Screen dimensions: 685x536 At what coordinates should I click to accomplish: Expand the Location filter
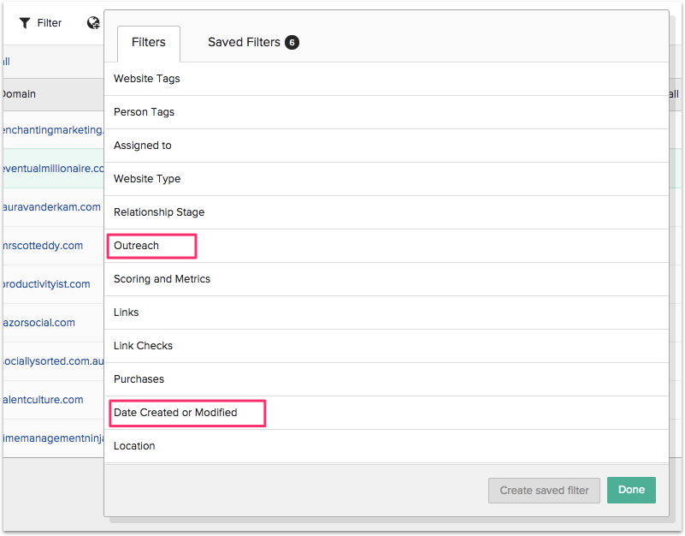point(133,445)
